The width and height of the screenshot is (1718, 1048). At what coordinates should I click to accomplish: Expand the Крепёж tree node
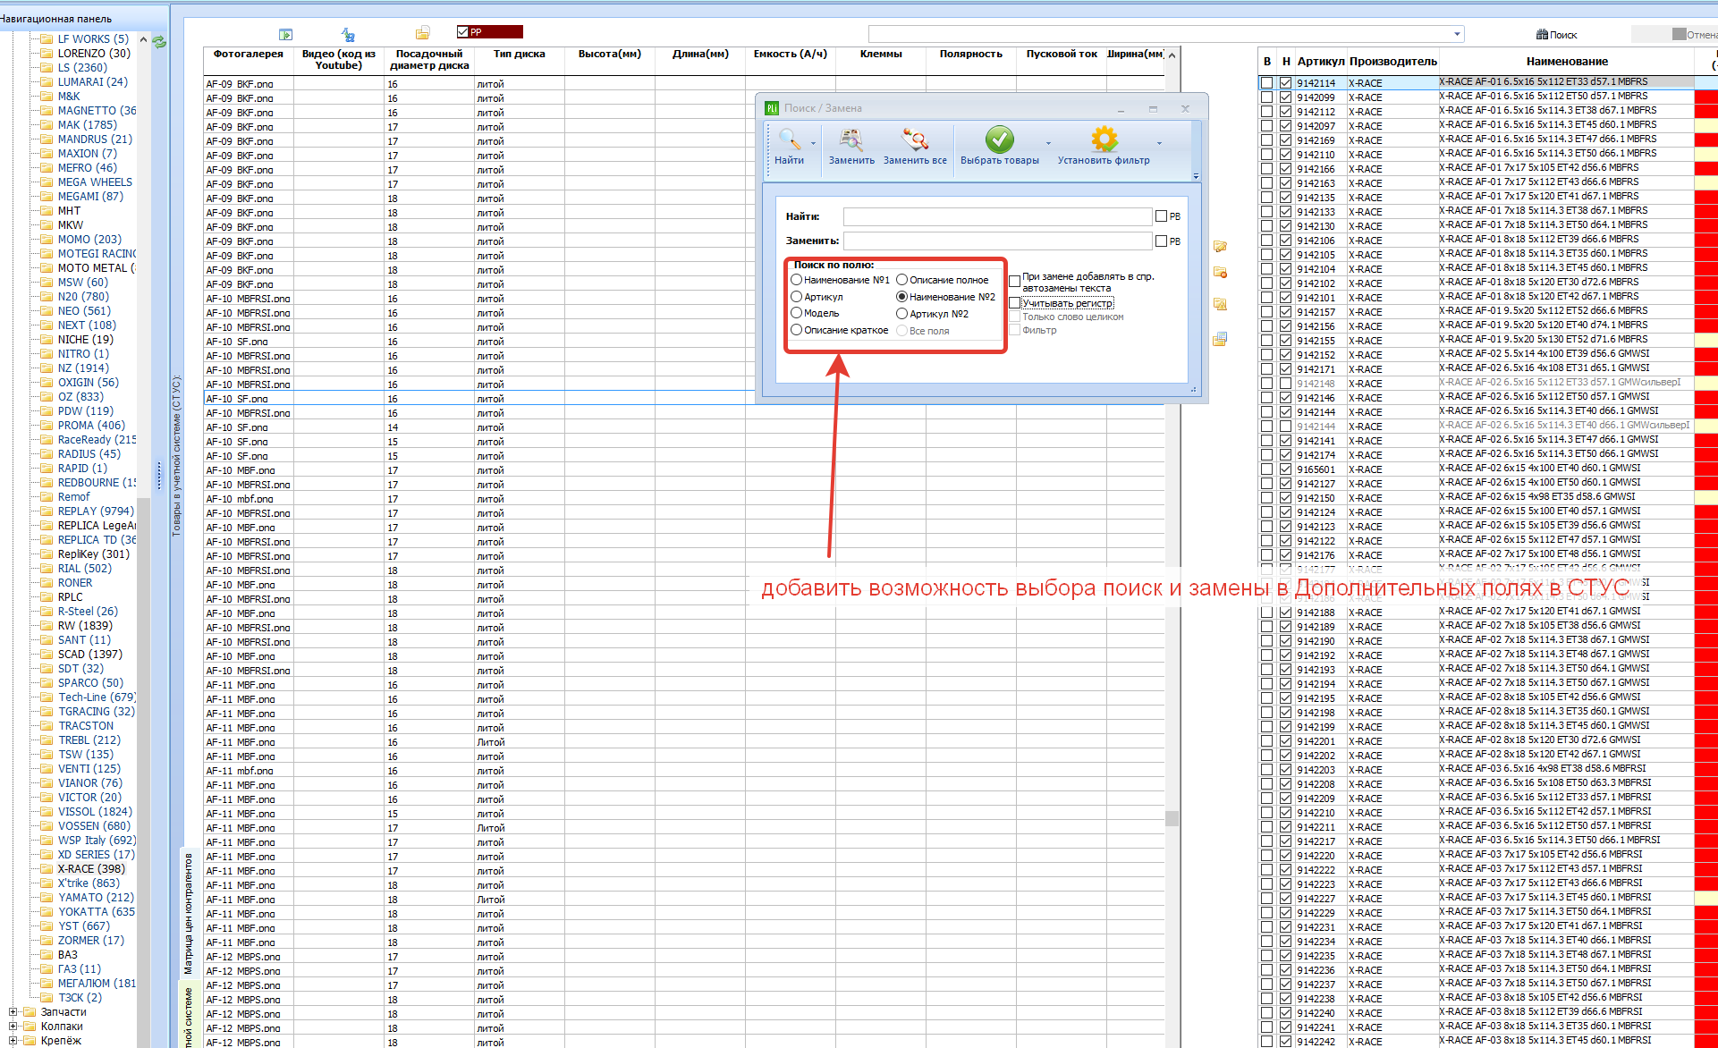point(13,1041)
